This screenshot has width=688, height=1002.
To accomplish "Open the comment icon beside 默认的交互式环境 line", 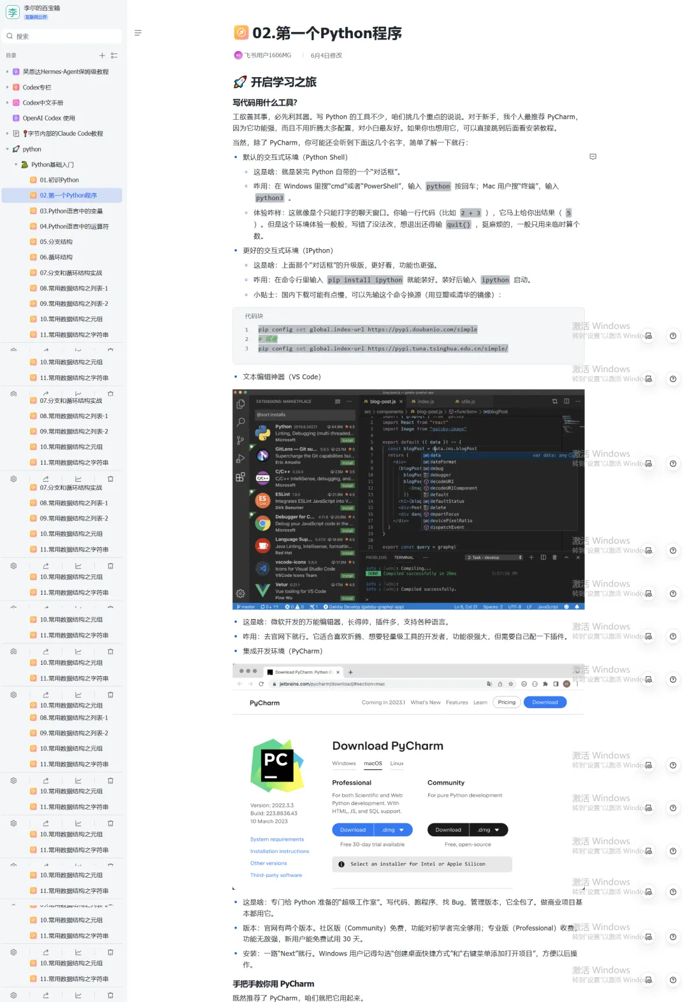I will coord(593,157).
